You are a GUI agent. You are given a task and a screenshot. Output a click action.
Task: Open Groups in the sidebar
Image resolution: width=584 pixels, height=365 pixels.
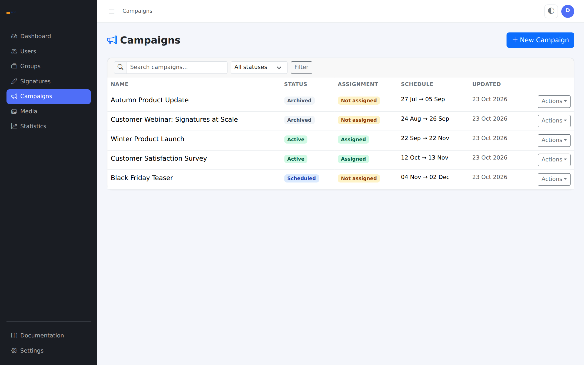(49, 66)
